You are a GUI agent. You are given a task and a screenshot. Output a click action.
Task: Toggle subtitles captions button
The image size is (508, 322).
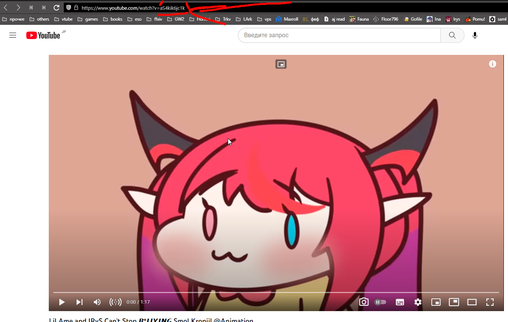pyautogui.click(x=400, y=302)
